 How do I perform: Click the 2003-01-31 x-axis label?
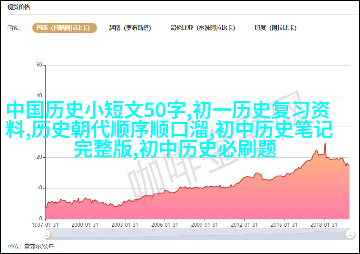[125, 225]
